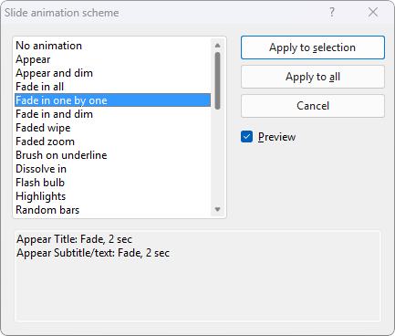Select the 'Flash bulb' animation
Image resolution: width=395 pixels, height=336 pixels.
pos(112,183)
